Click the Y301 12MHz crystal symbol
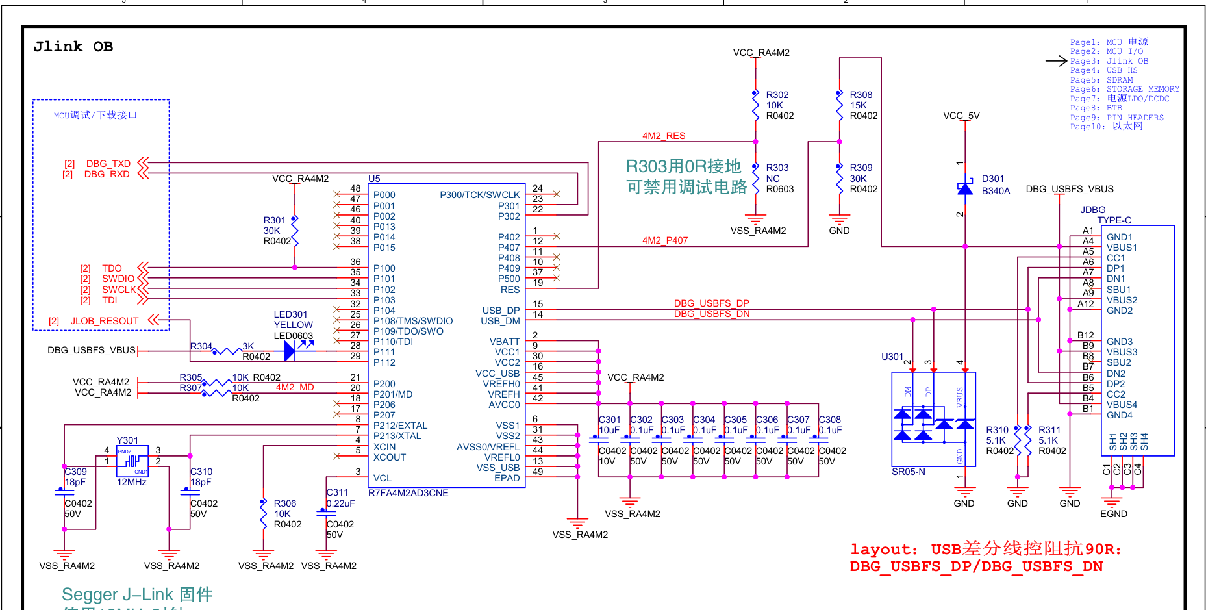Viewport: 1206px width, 610px height. (x=132, y=461)
